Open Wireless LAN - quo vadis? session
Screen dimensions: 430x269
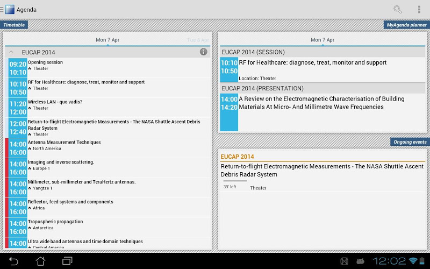107,107
